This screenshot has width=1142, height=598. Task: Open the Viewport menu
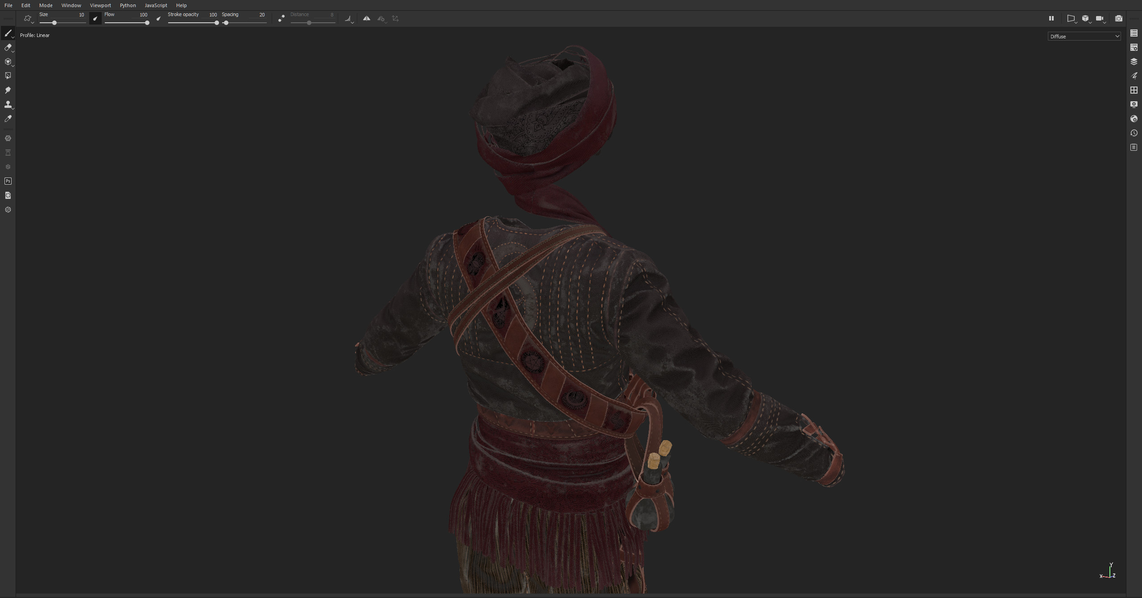100,5
